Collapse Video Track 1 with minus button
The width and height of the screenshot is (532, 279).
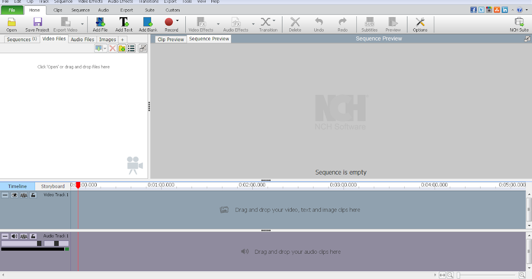pyautogui.click(x=5, y=195)
